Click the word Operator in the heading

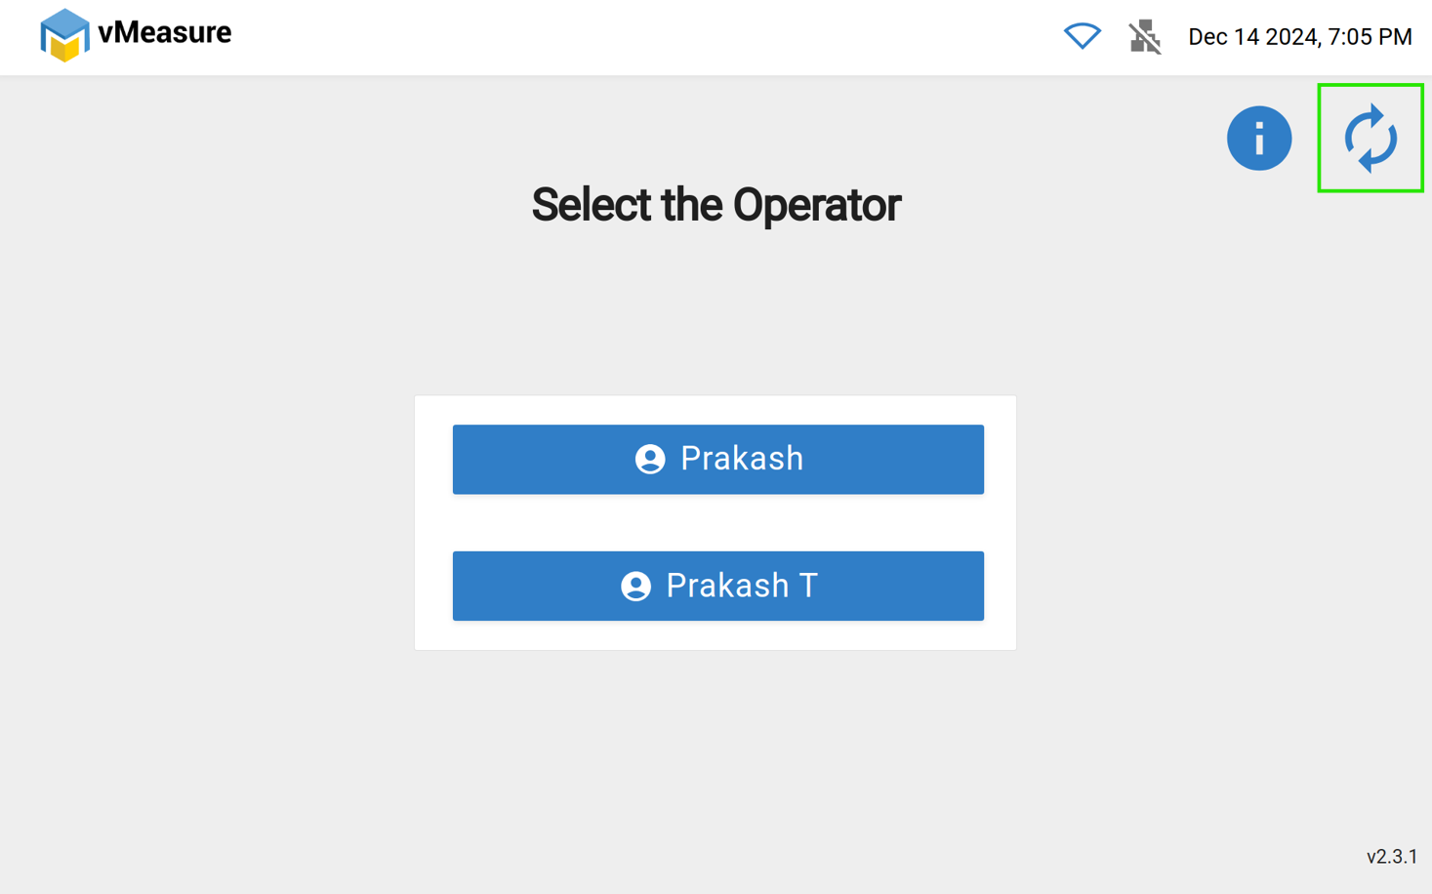click(x=816, y=205)
